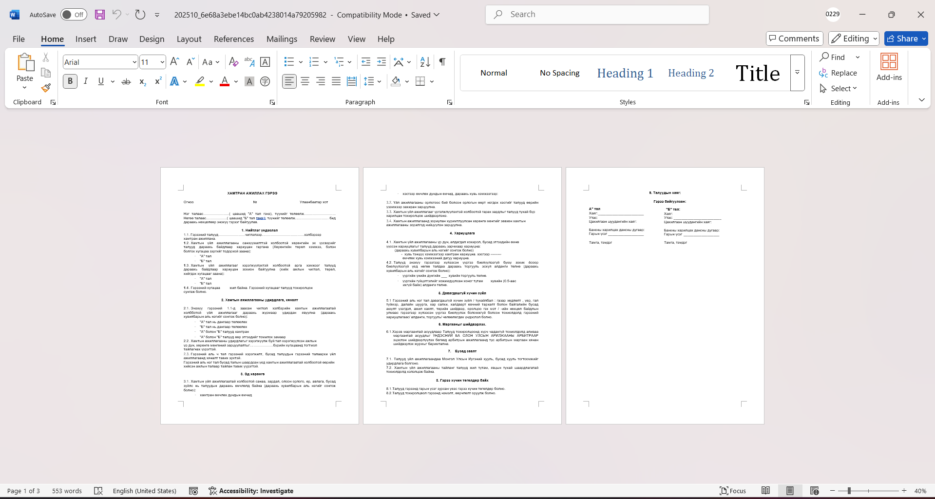The image size is (935, 499).
Task: Apply strikethrough formatting
Action: point(126,81)
